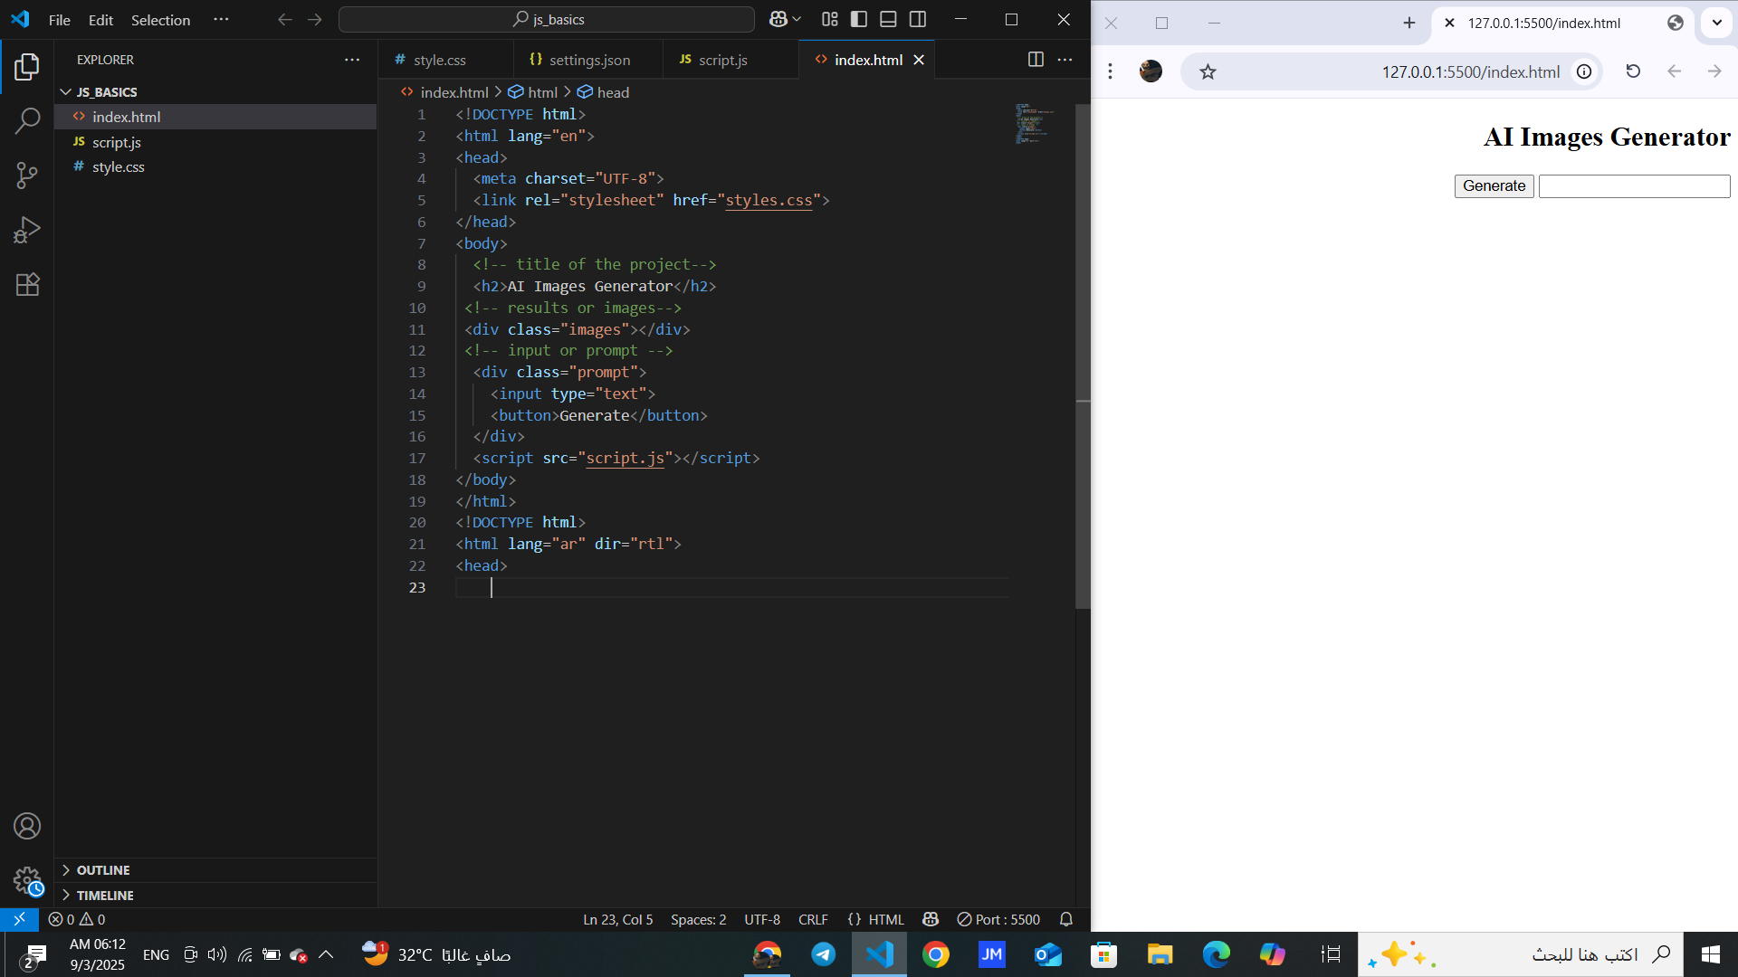Open the Edit menu
This screenshot has width=1738, height=977.
[x=100, y=20]
